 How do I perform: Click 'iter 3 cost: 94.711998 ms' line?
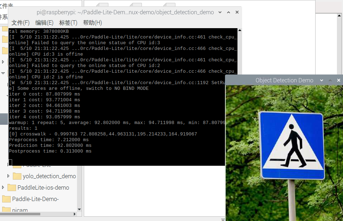[x=45, y=111]
